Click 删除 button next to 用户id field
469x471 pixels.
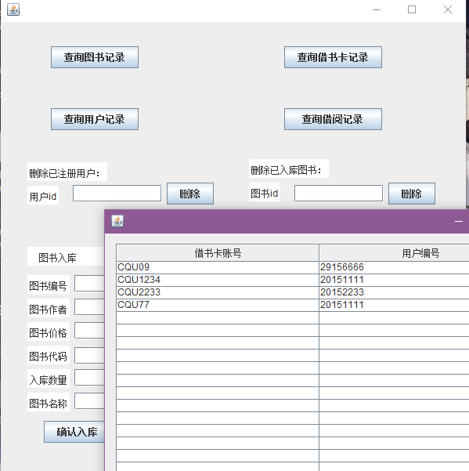[190, 194]
